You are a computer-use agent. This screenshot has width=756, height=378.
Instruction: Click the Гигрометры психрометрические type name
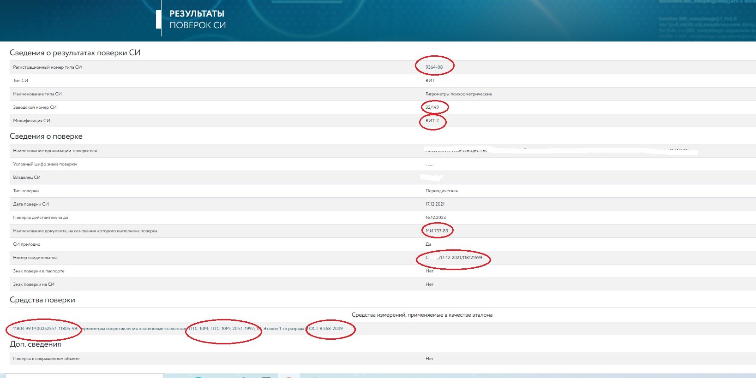(x=458, y=94)
